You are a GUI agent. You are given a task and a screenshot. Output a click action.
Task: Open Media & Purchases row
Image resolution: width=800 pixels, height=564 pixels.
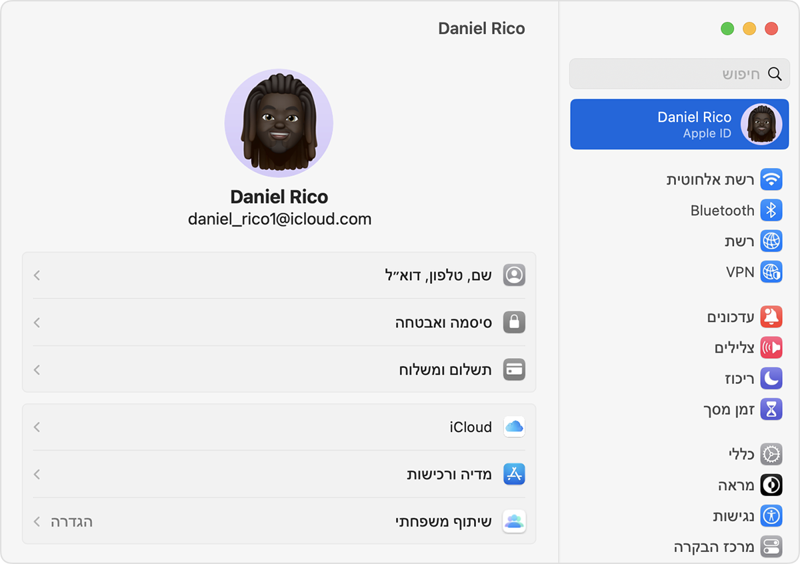click(x=279, y=474)
